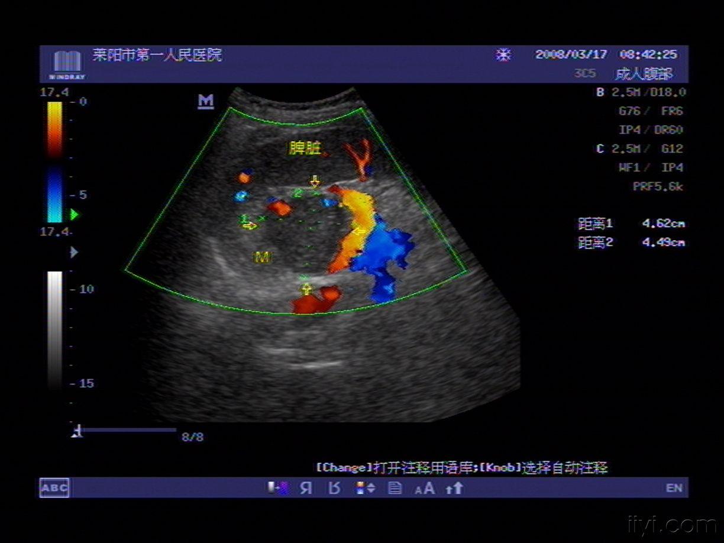Click the red-yellow Doppler color velocity bar
Image resolution: width=724 pixels, height=543 pixels.
[54, 129]
